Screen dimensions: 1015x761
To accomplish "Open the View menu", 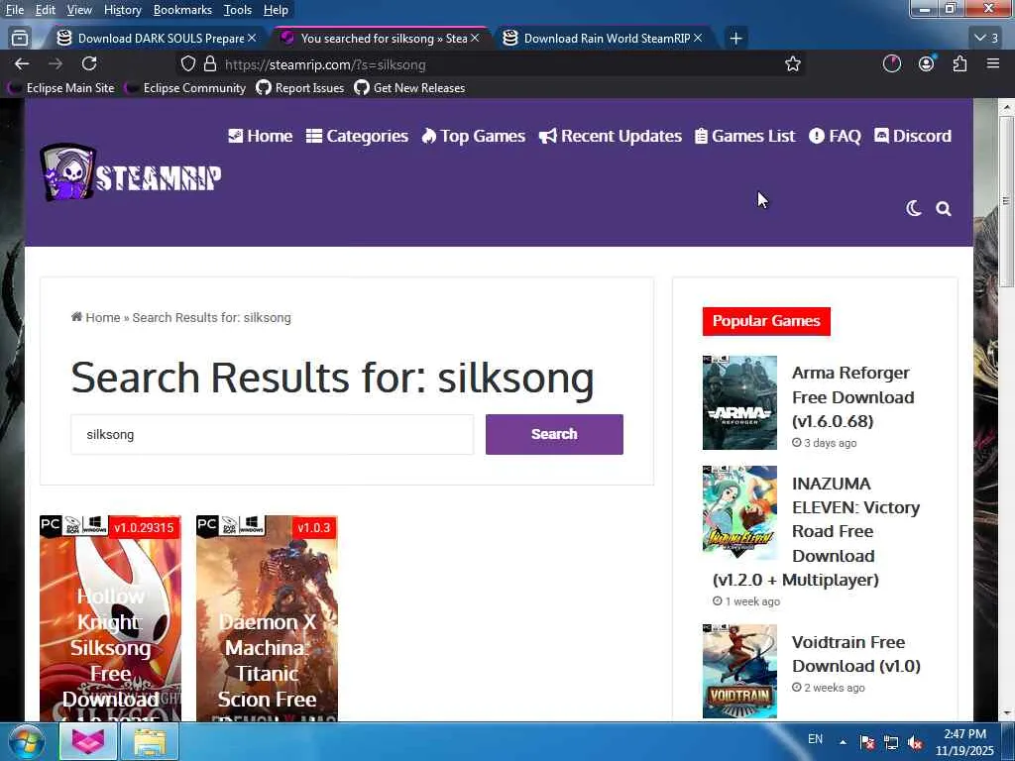I will pyautogui.click(x=79, y=10).
